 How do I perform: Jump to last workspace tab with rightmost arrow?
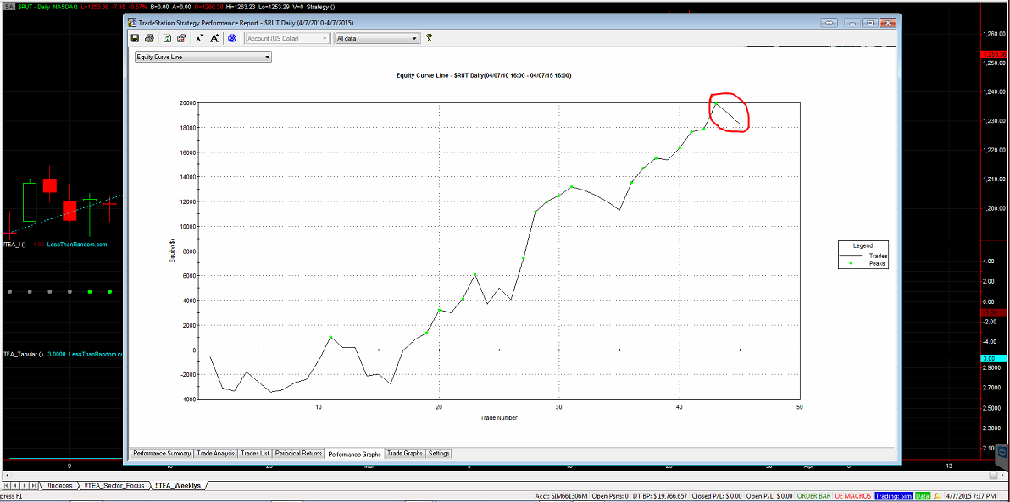coord(34,485)
